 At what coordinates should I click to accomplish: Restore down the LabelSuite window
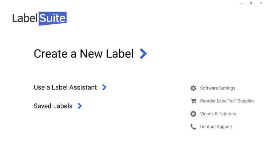click(x=251, y=3)
